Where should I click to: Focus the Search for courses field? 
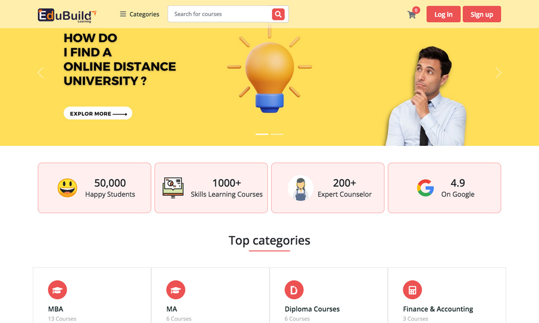pos(220,14)
